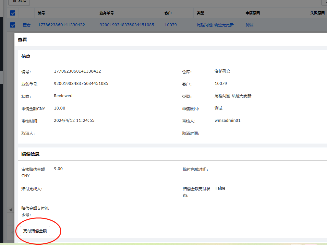Click the 取消 button with trash icon
This screenshot has width=327, height=245.
click(19, 2)
